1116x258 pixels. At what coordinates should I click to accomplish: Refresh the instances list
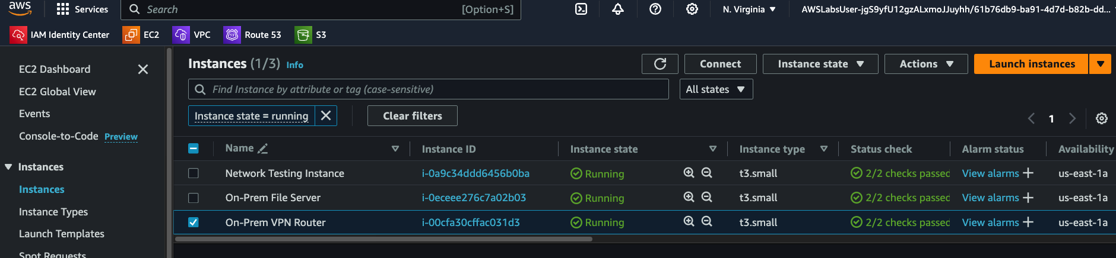660,64
